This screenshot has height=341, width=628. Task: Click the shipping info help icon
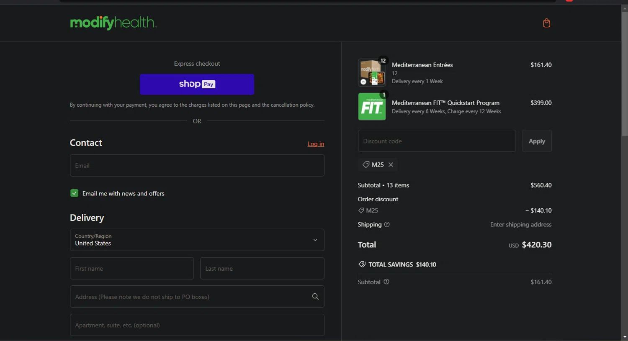click(387, 225)
